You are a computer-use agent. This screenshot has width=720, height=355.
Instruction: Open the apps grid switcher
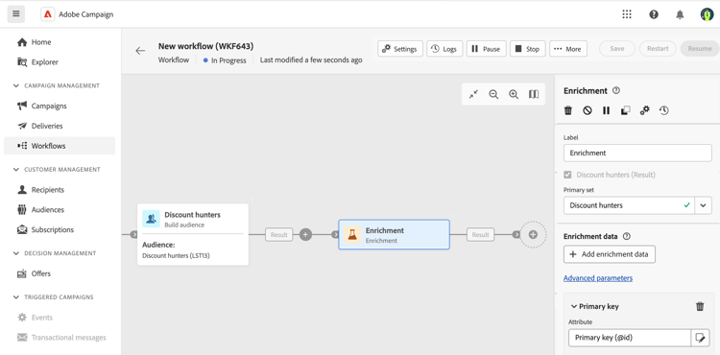coord(627,14)
